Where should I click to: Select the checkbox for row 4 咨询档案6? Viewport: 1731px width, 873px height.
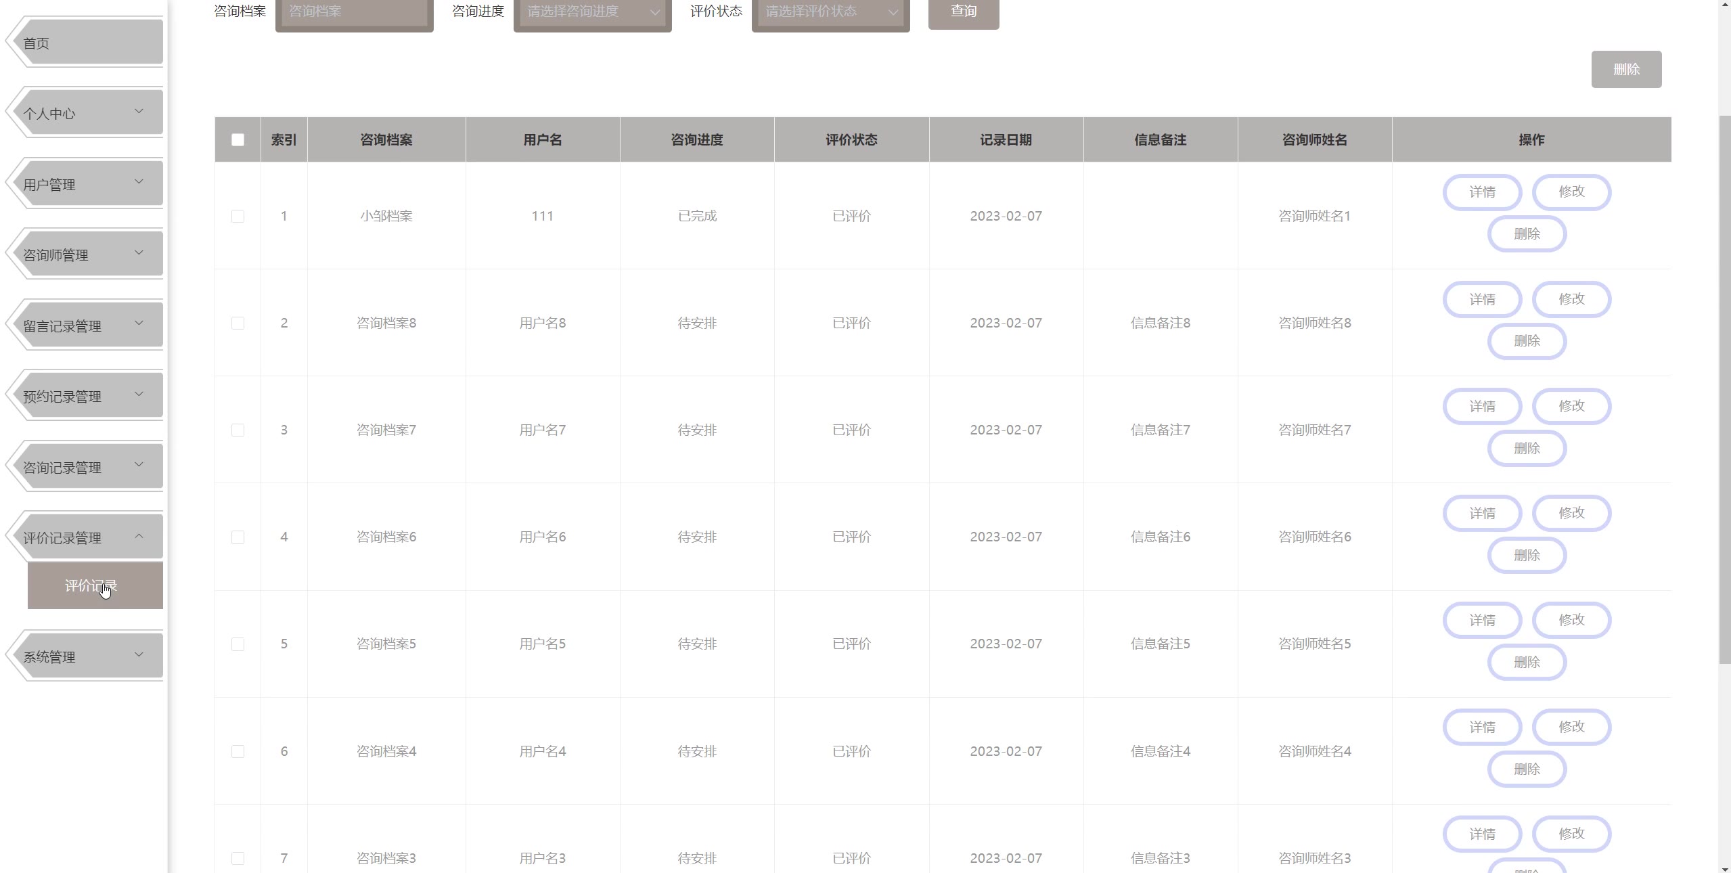pos(238,537)
